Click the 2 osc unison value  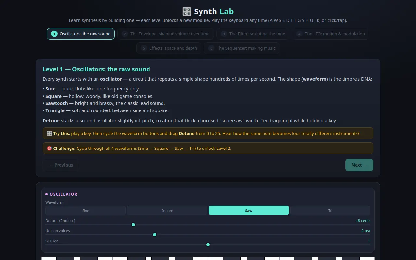(366, 231)
